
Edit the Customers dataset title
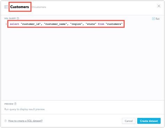19,7
